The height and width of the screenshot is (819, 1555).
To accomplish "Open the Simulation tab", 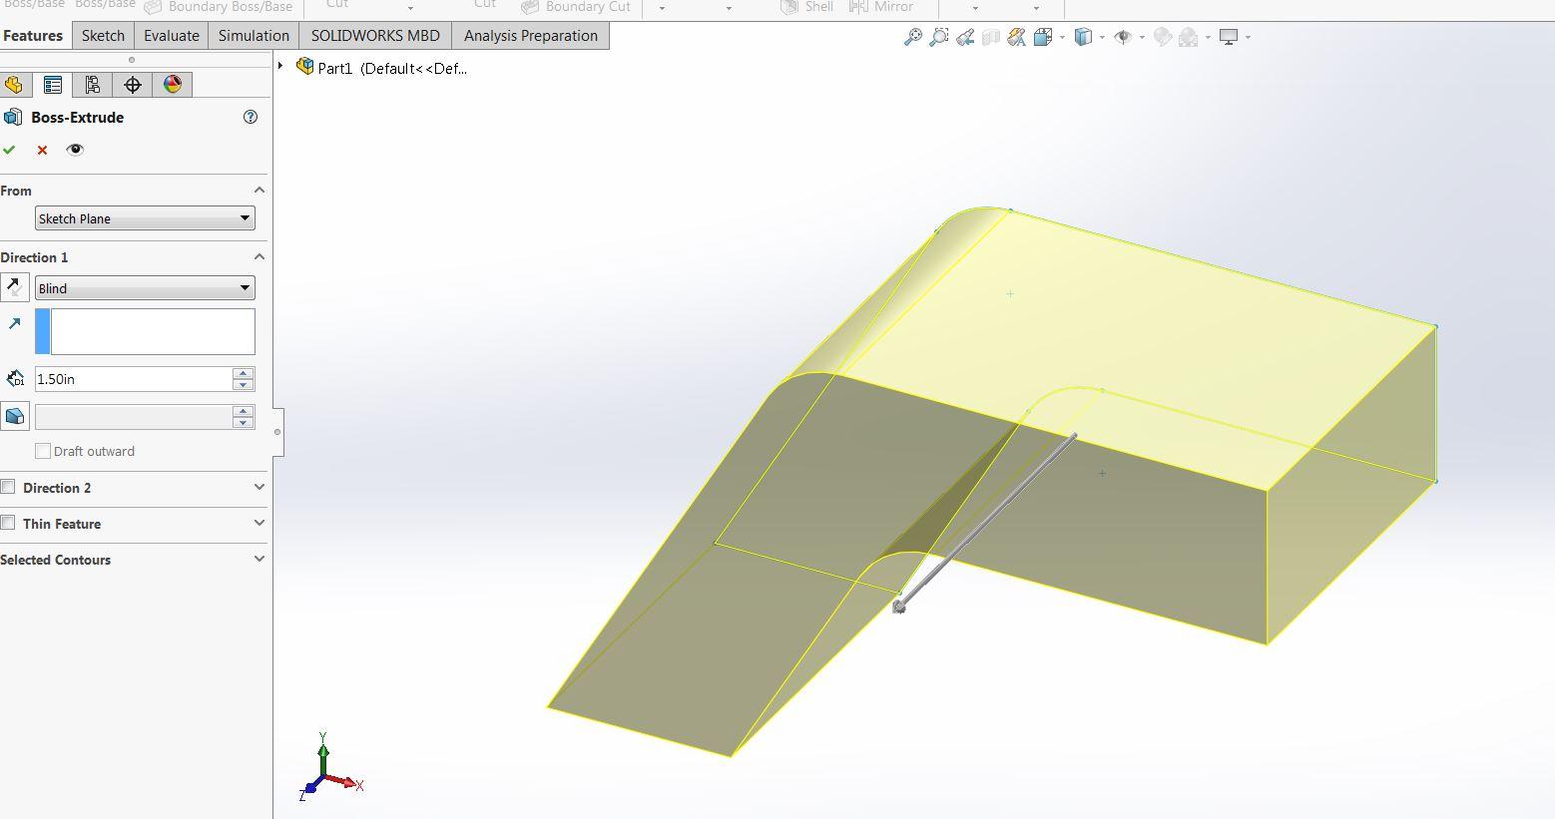I will [x=254, y=36].
